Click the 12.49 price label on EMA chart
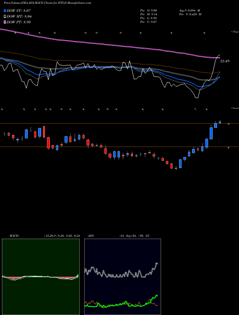 tap(225, 61)
